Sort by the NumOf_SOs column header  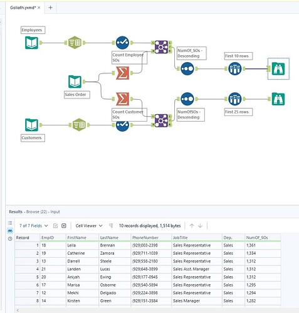click(257, 238)
